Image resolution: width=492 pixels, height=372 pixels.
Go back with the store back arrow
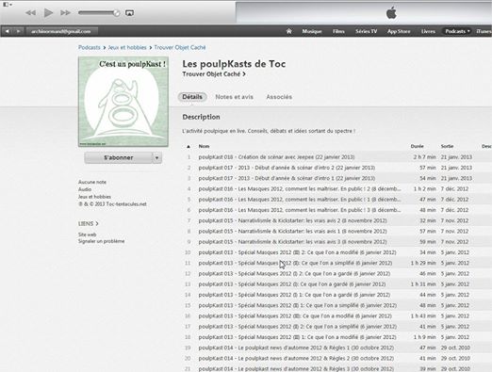coord(8,31)
